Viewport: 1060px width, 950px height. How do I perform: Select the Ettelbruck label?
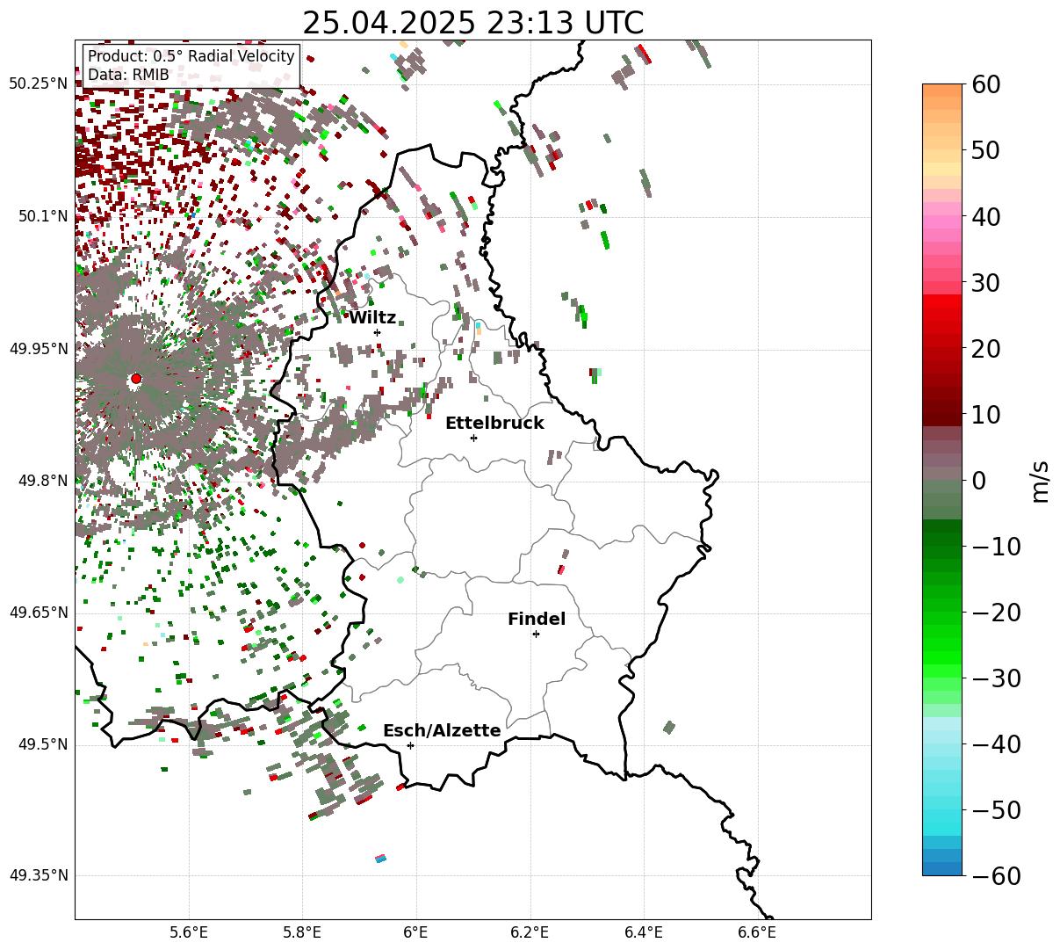[494, 424]
